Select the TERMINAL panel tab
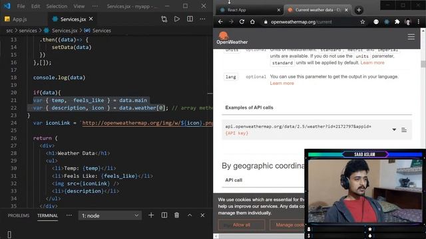Screen dimensions: 426x239 click(47, 216)
